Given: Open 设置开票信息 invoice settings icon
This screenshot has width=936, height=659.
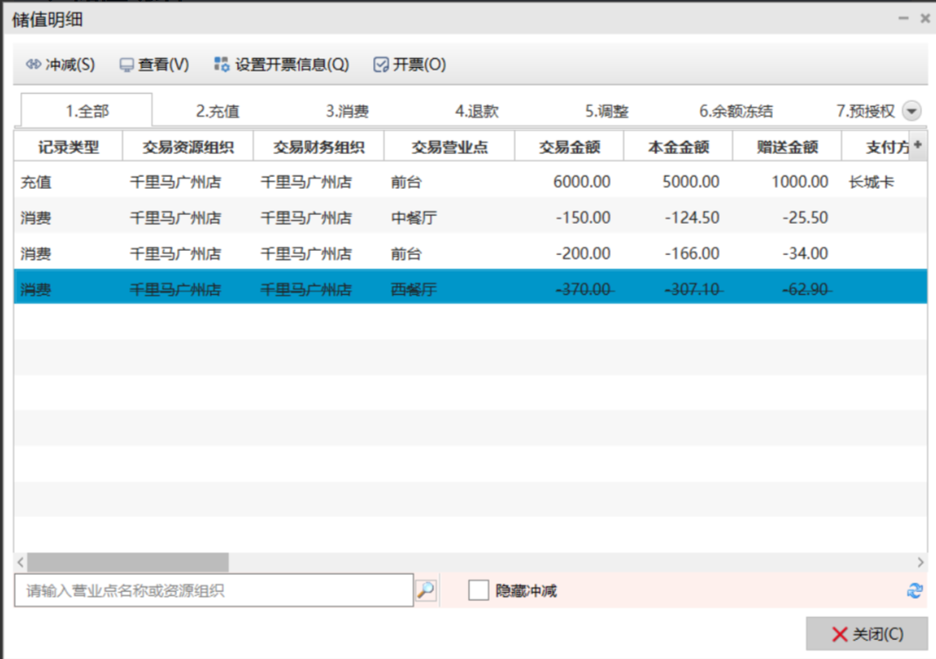Looking at the screenshot, I should coord(221,64).
